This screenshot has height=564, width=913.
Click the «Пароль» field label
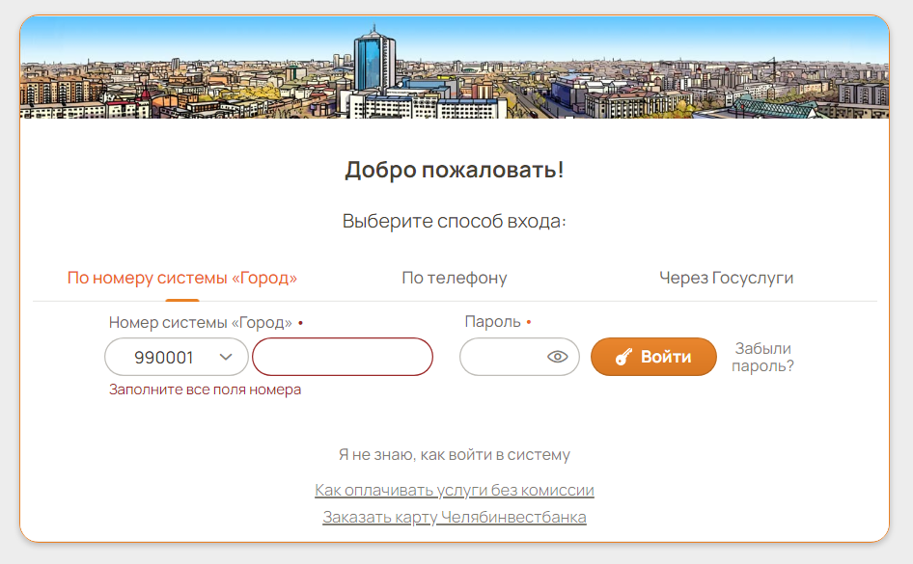[x=492, y=322]
